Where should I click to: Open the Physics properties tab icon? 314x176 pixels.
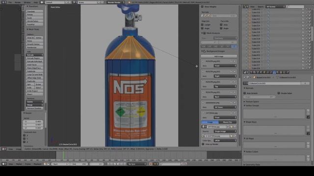pos(288,72)
